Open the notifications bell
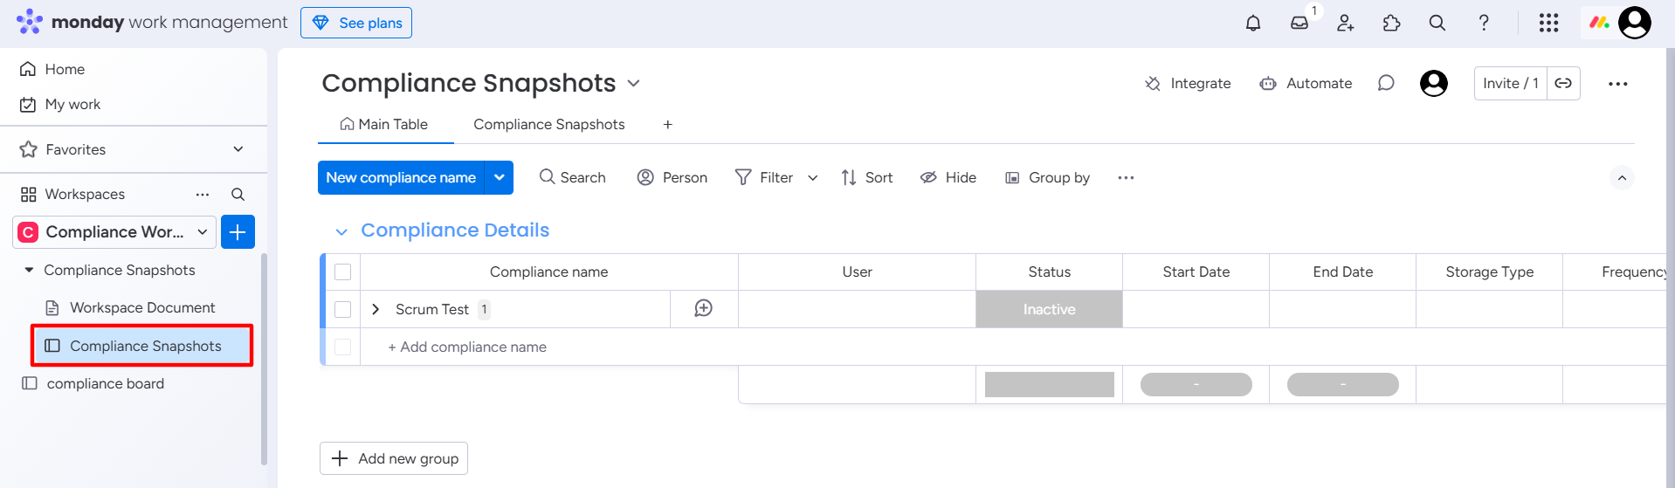 click(1253, 23)
